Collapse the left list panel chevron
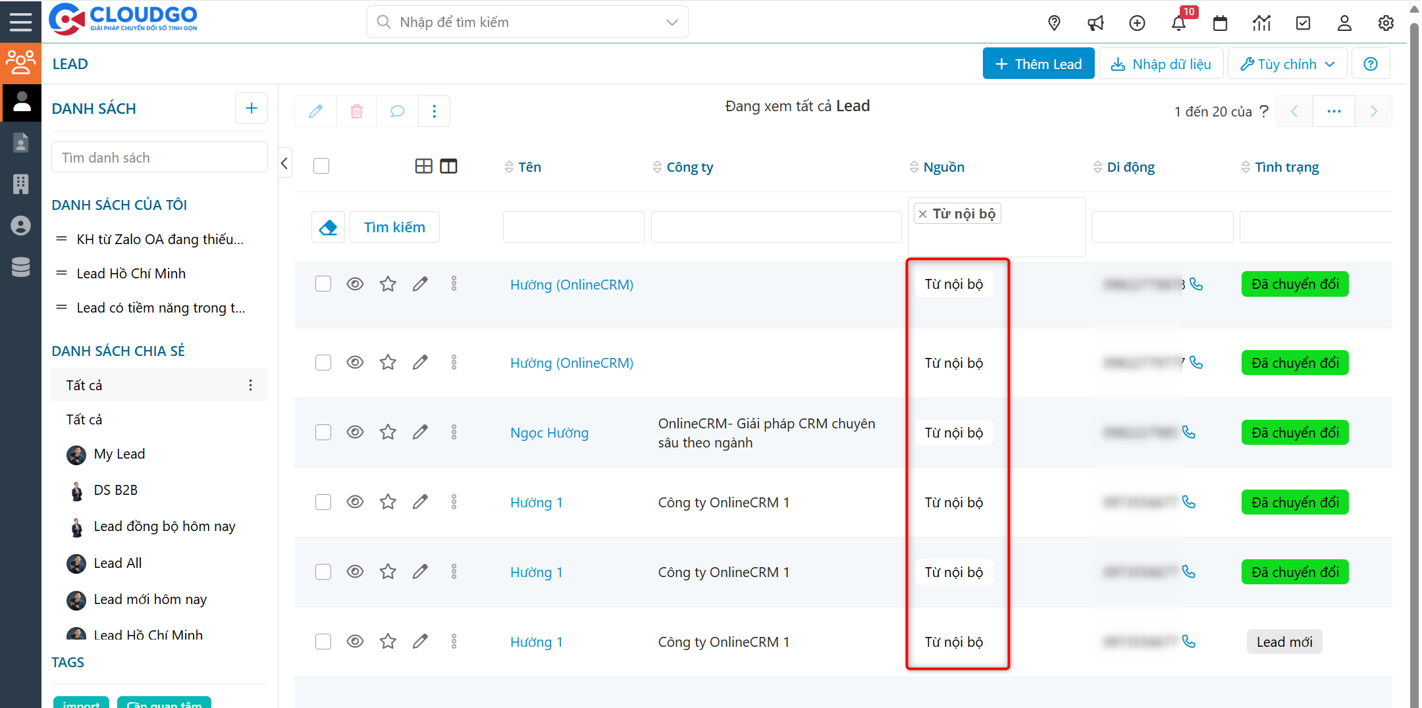This screenshot has width=1422, height=708. (284, 163)
